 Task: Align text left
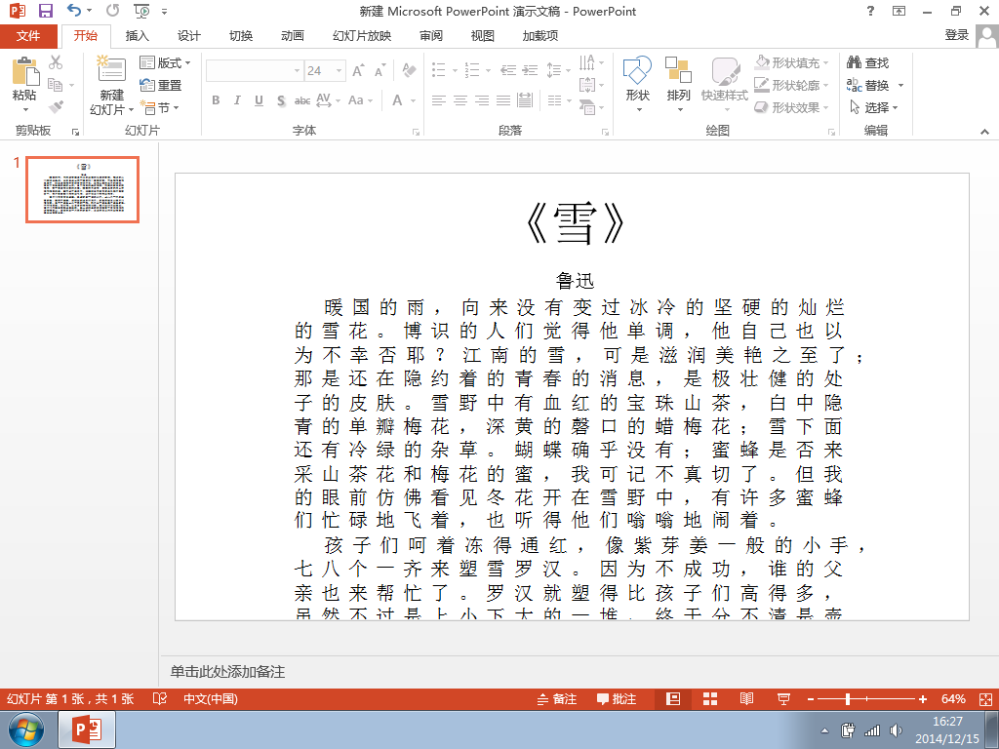(438, 100)
